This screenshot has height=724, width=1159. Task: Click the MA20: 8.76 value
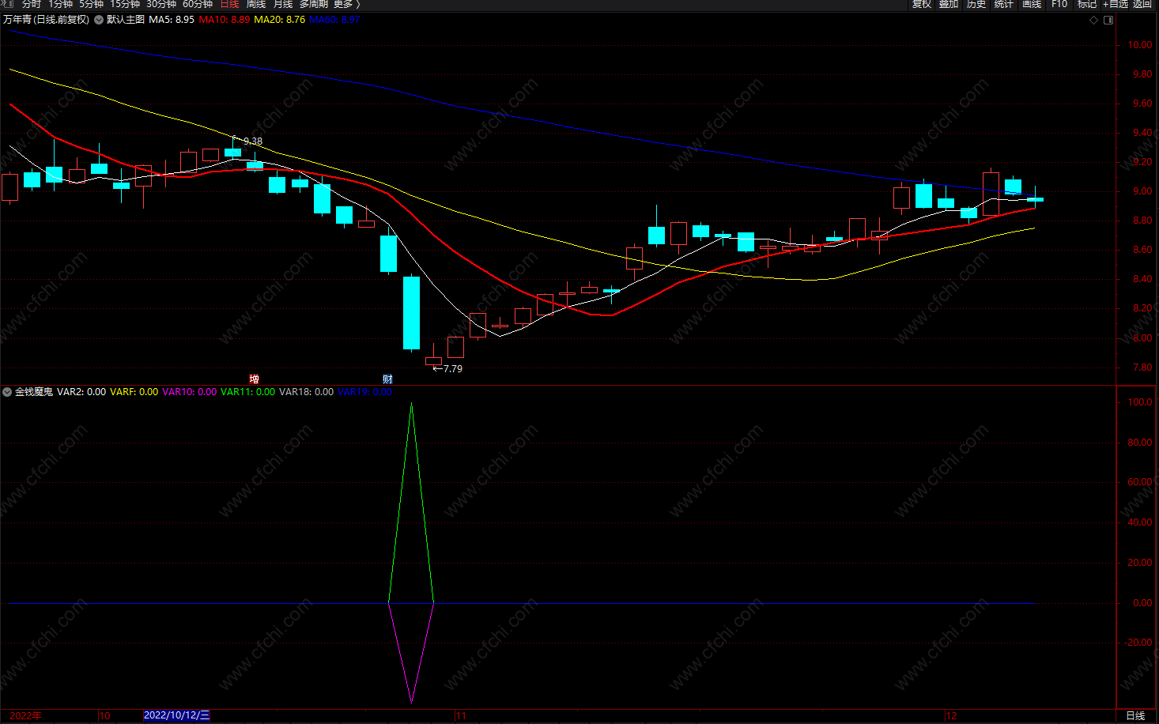point(279,20)
